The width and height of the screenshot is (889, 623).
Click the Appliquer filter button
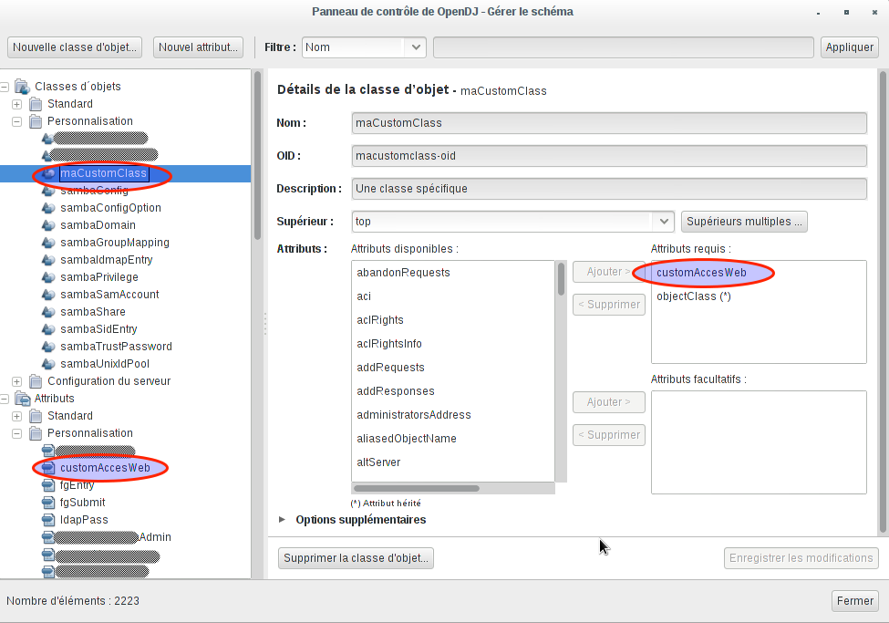(849, 47)
